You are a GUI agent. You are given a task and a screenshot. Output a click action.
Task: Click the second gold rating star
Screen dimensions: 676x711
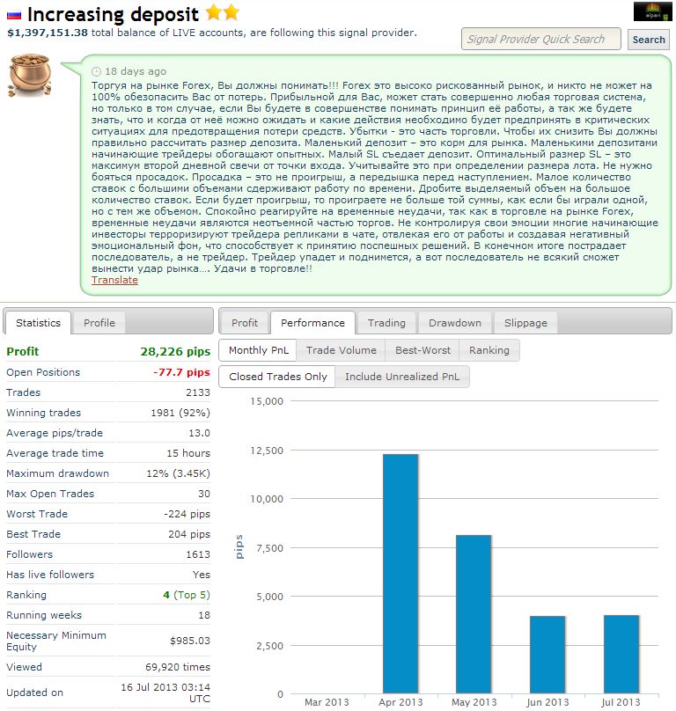[x=231, y=12]
